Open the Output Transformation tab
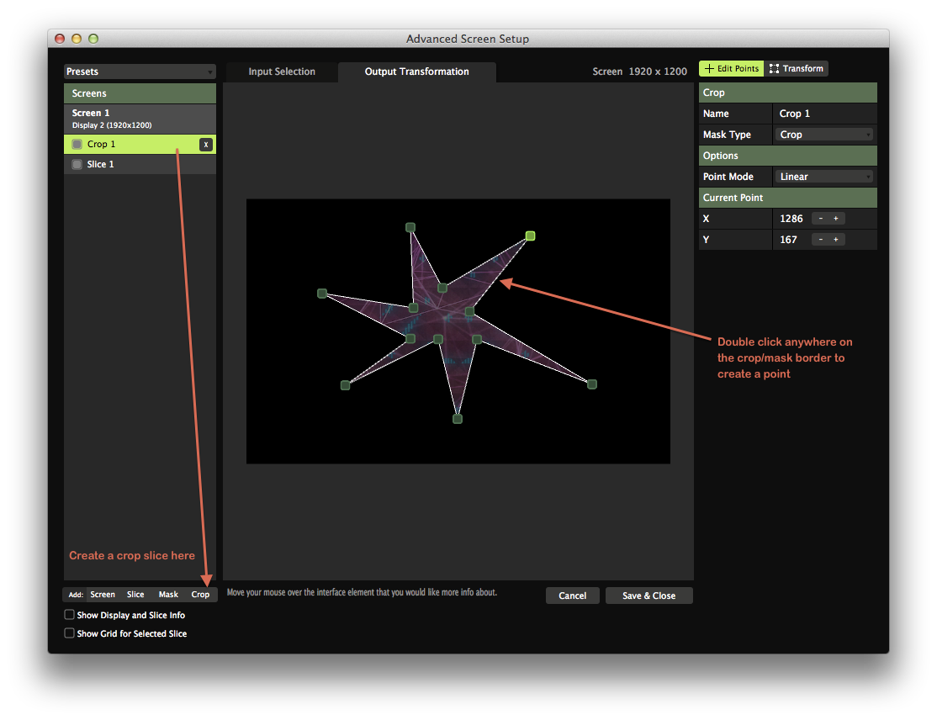Screen dimensions: 937x720 [416, 72]
